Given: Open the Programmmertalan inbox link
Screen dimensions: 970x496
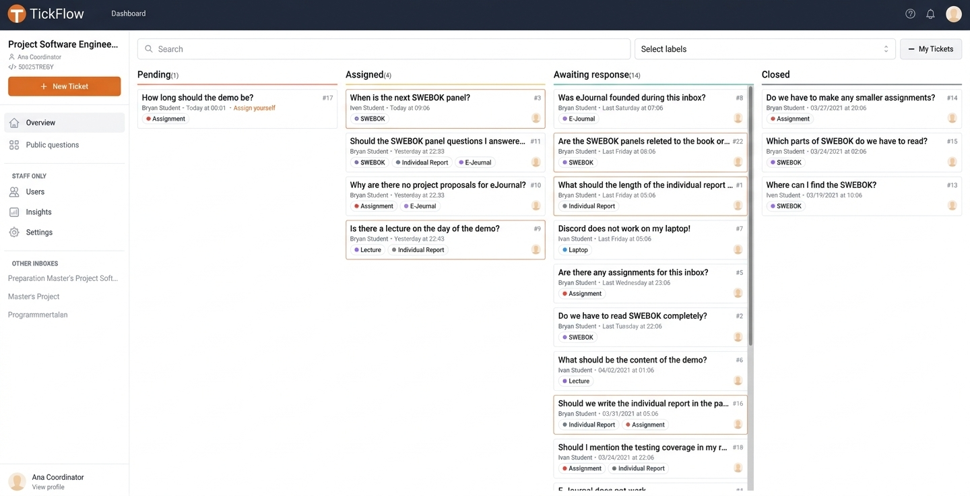Looking at the screenshot, I should tap(38, 314).
